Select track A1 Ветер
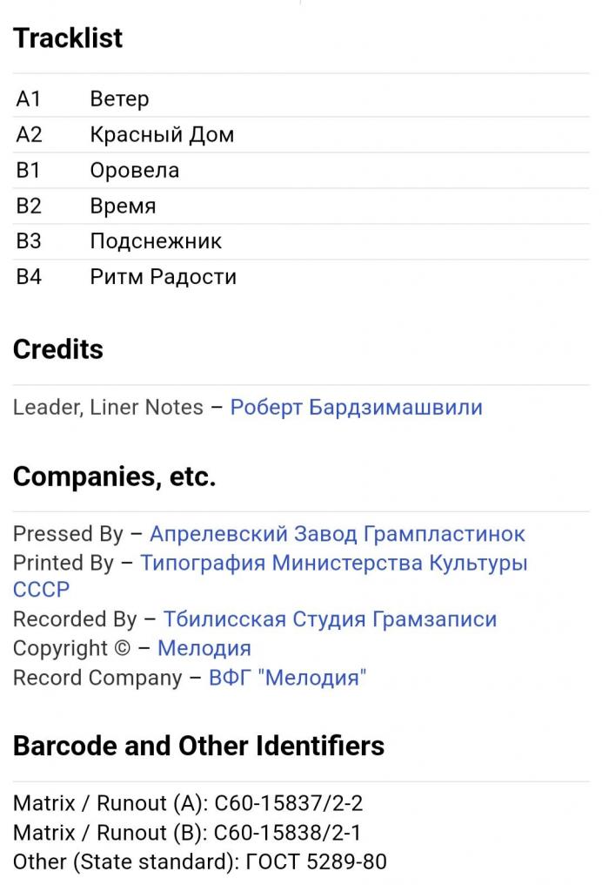The image size is (602, 892). click(x=301, y=98)
